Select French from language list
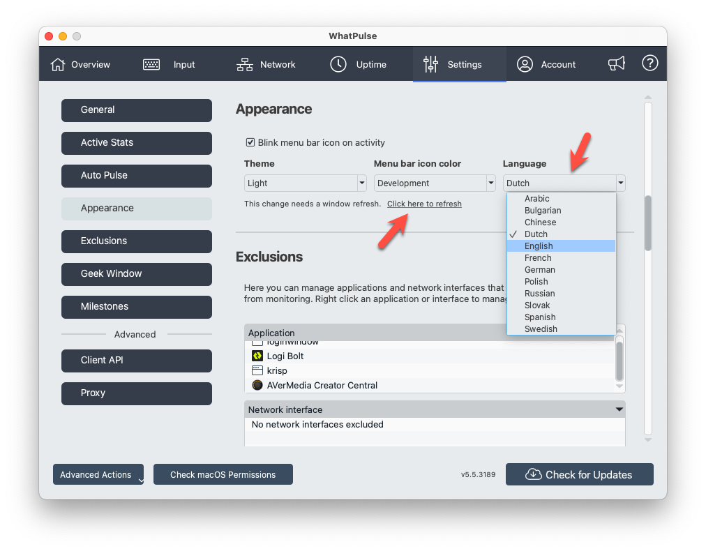 (x=561, y=258)
